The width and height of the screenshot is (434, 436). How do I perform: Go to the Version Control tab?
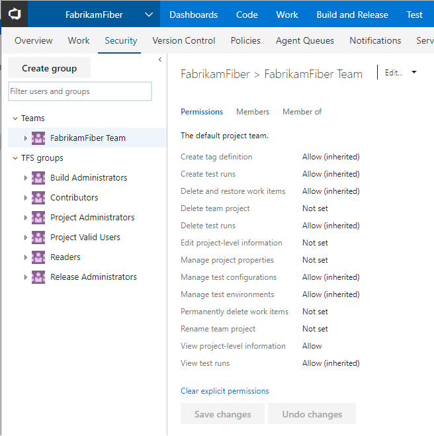coord(184,40)
